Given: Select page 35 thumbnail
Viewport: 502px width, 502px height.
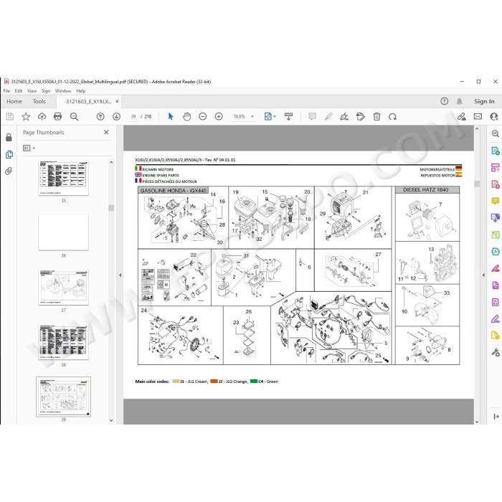Looking at the screenshot, I should tap(63, 178).
